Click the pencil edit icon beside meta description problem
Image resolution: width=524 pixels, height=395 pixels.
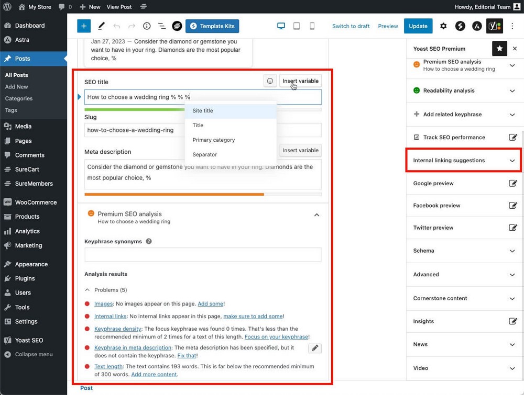tap(315, 348)
